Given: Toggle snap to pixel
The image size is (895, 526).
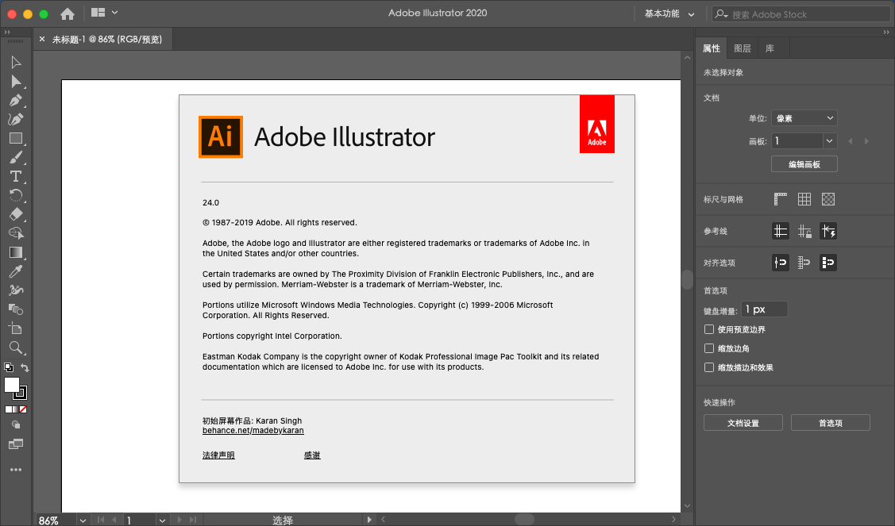Looking at the screenshot, I should [828, 263].
